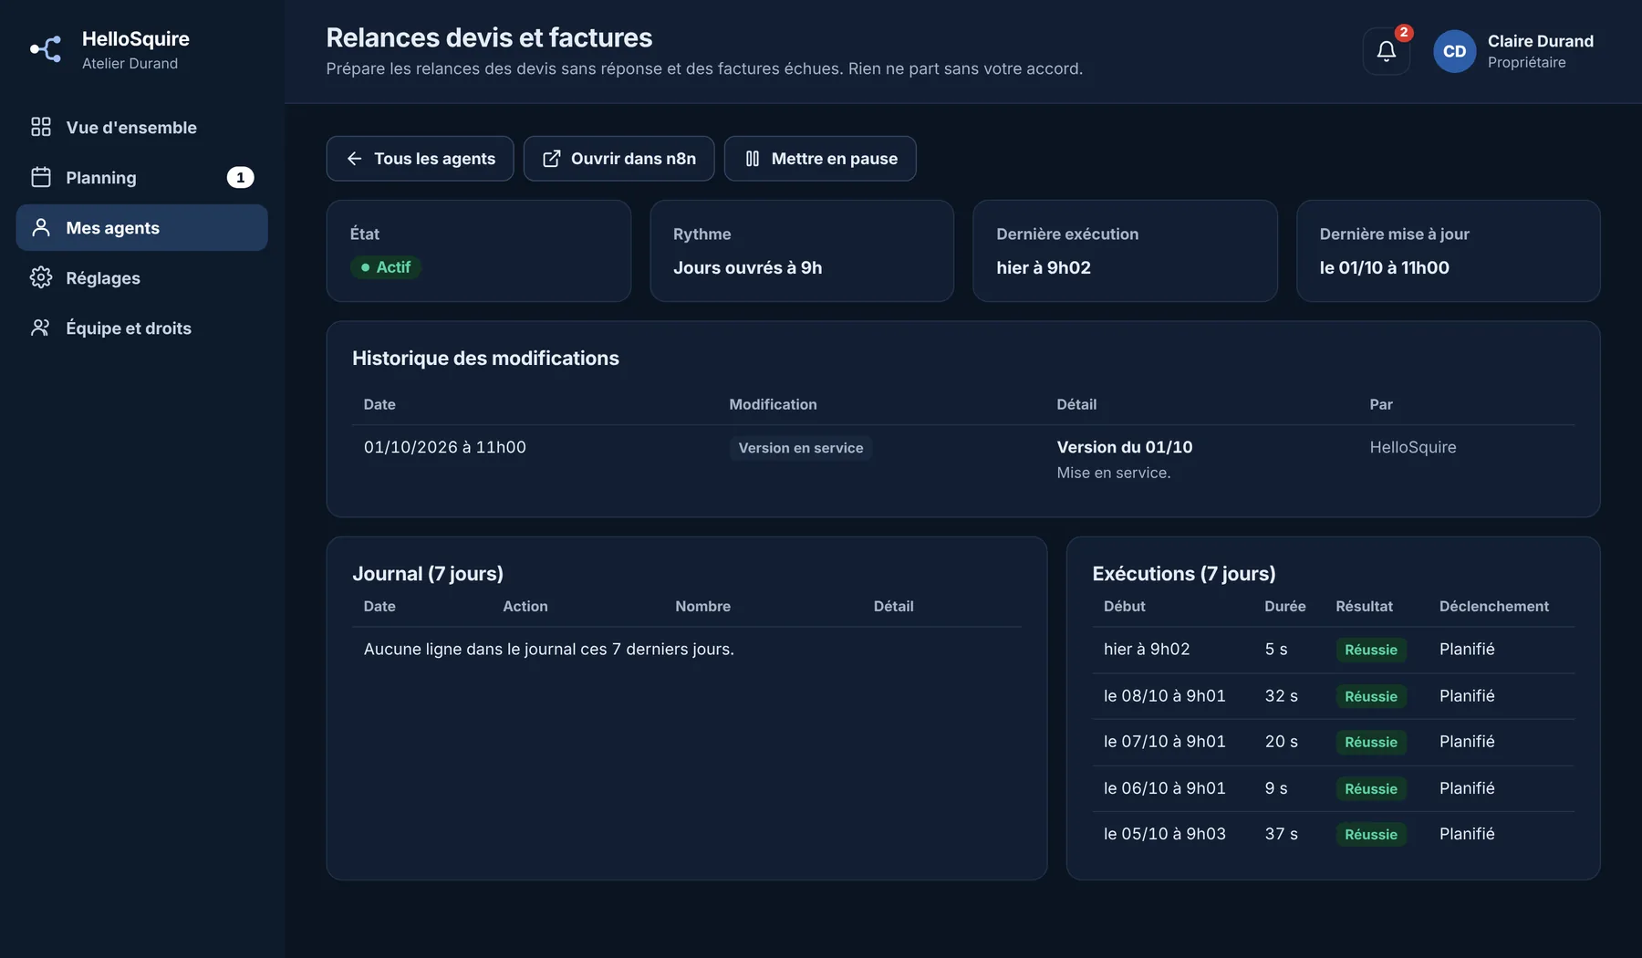
Task: Click 'Aucune ligne dans le journal' message
Action: pyautogui.click(x=548, y=649)
